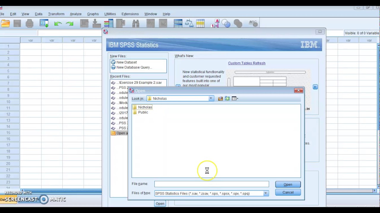Click the Split file toolbar icon

pyautogui.click(x=178, y=23)
